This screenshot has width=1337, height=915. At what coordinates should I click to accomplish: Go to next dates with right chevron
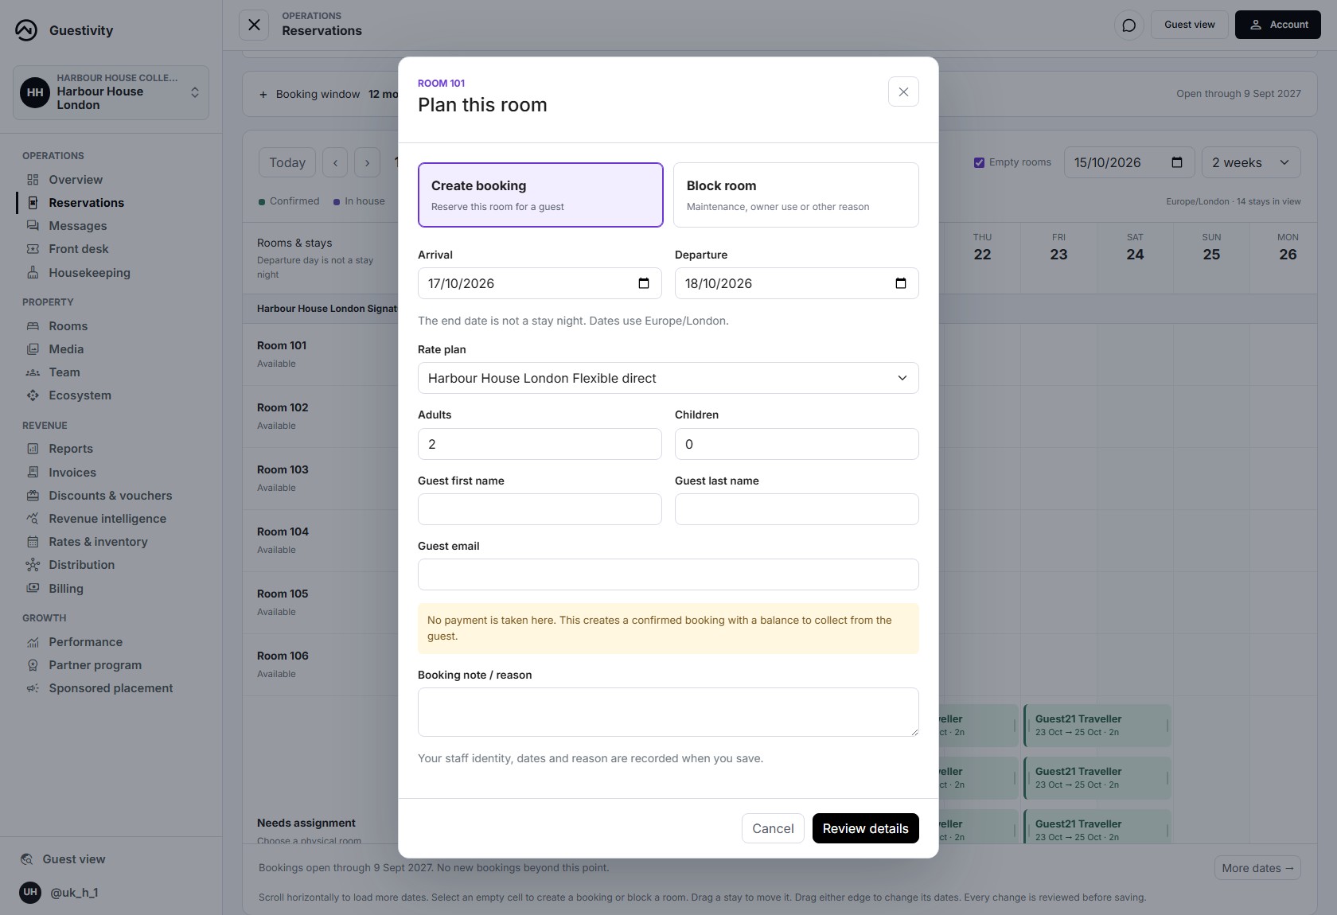(367, 162)
